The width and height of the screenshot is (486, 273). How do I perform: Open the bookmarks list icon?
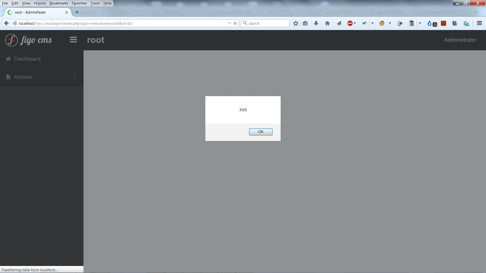tap(305, 23)
